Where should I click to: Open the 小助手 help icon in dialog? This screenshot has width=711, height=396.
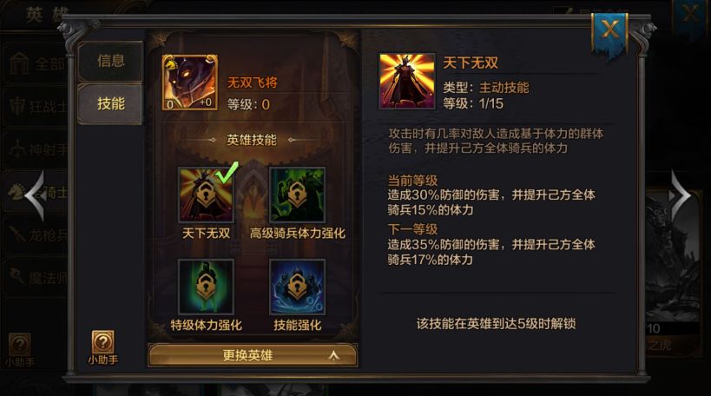[103, 347]
